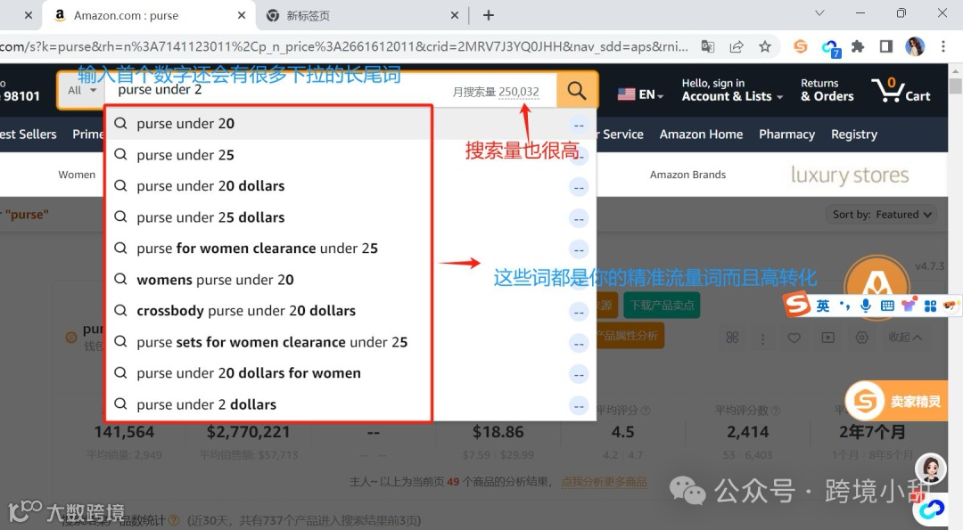
Task: Open the Extensions puzzle piece menu
Action: click(x=858, y=46)
